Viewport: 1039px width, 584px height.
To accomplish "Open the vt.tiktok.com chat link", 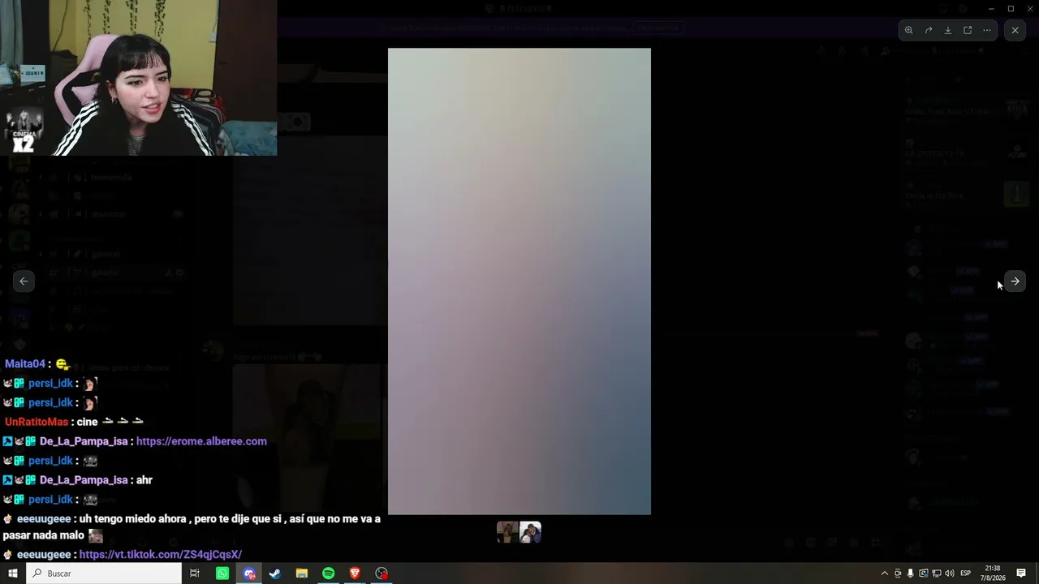I will tap(161, 555).
